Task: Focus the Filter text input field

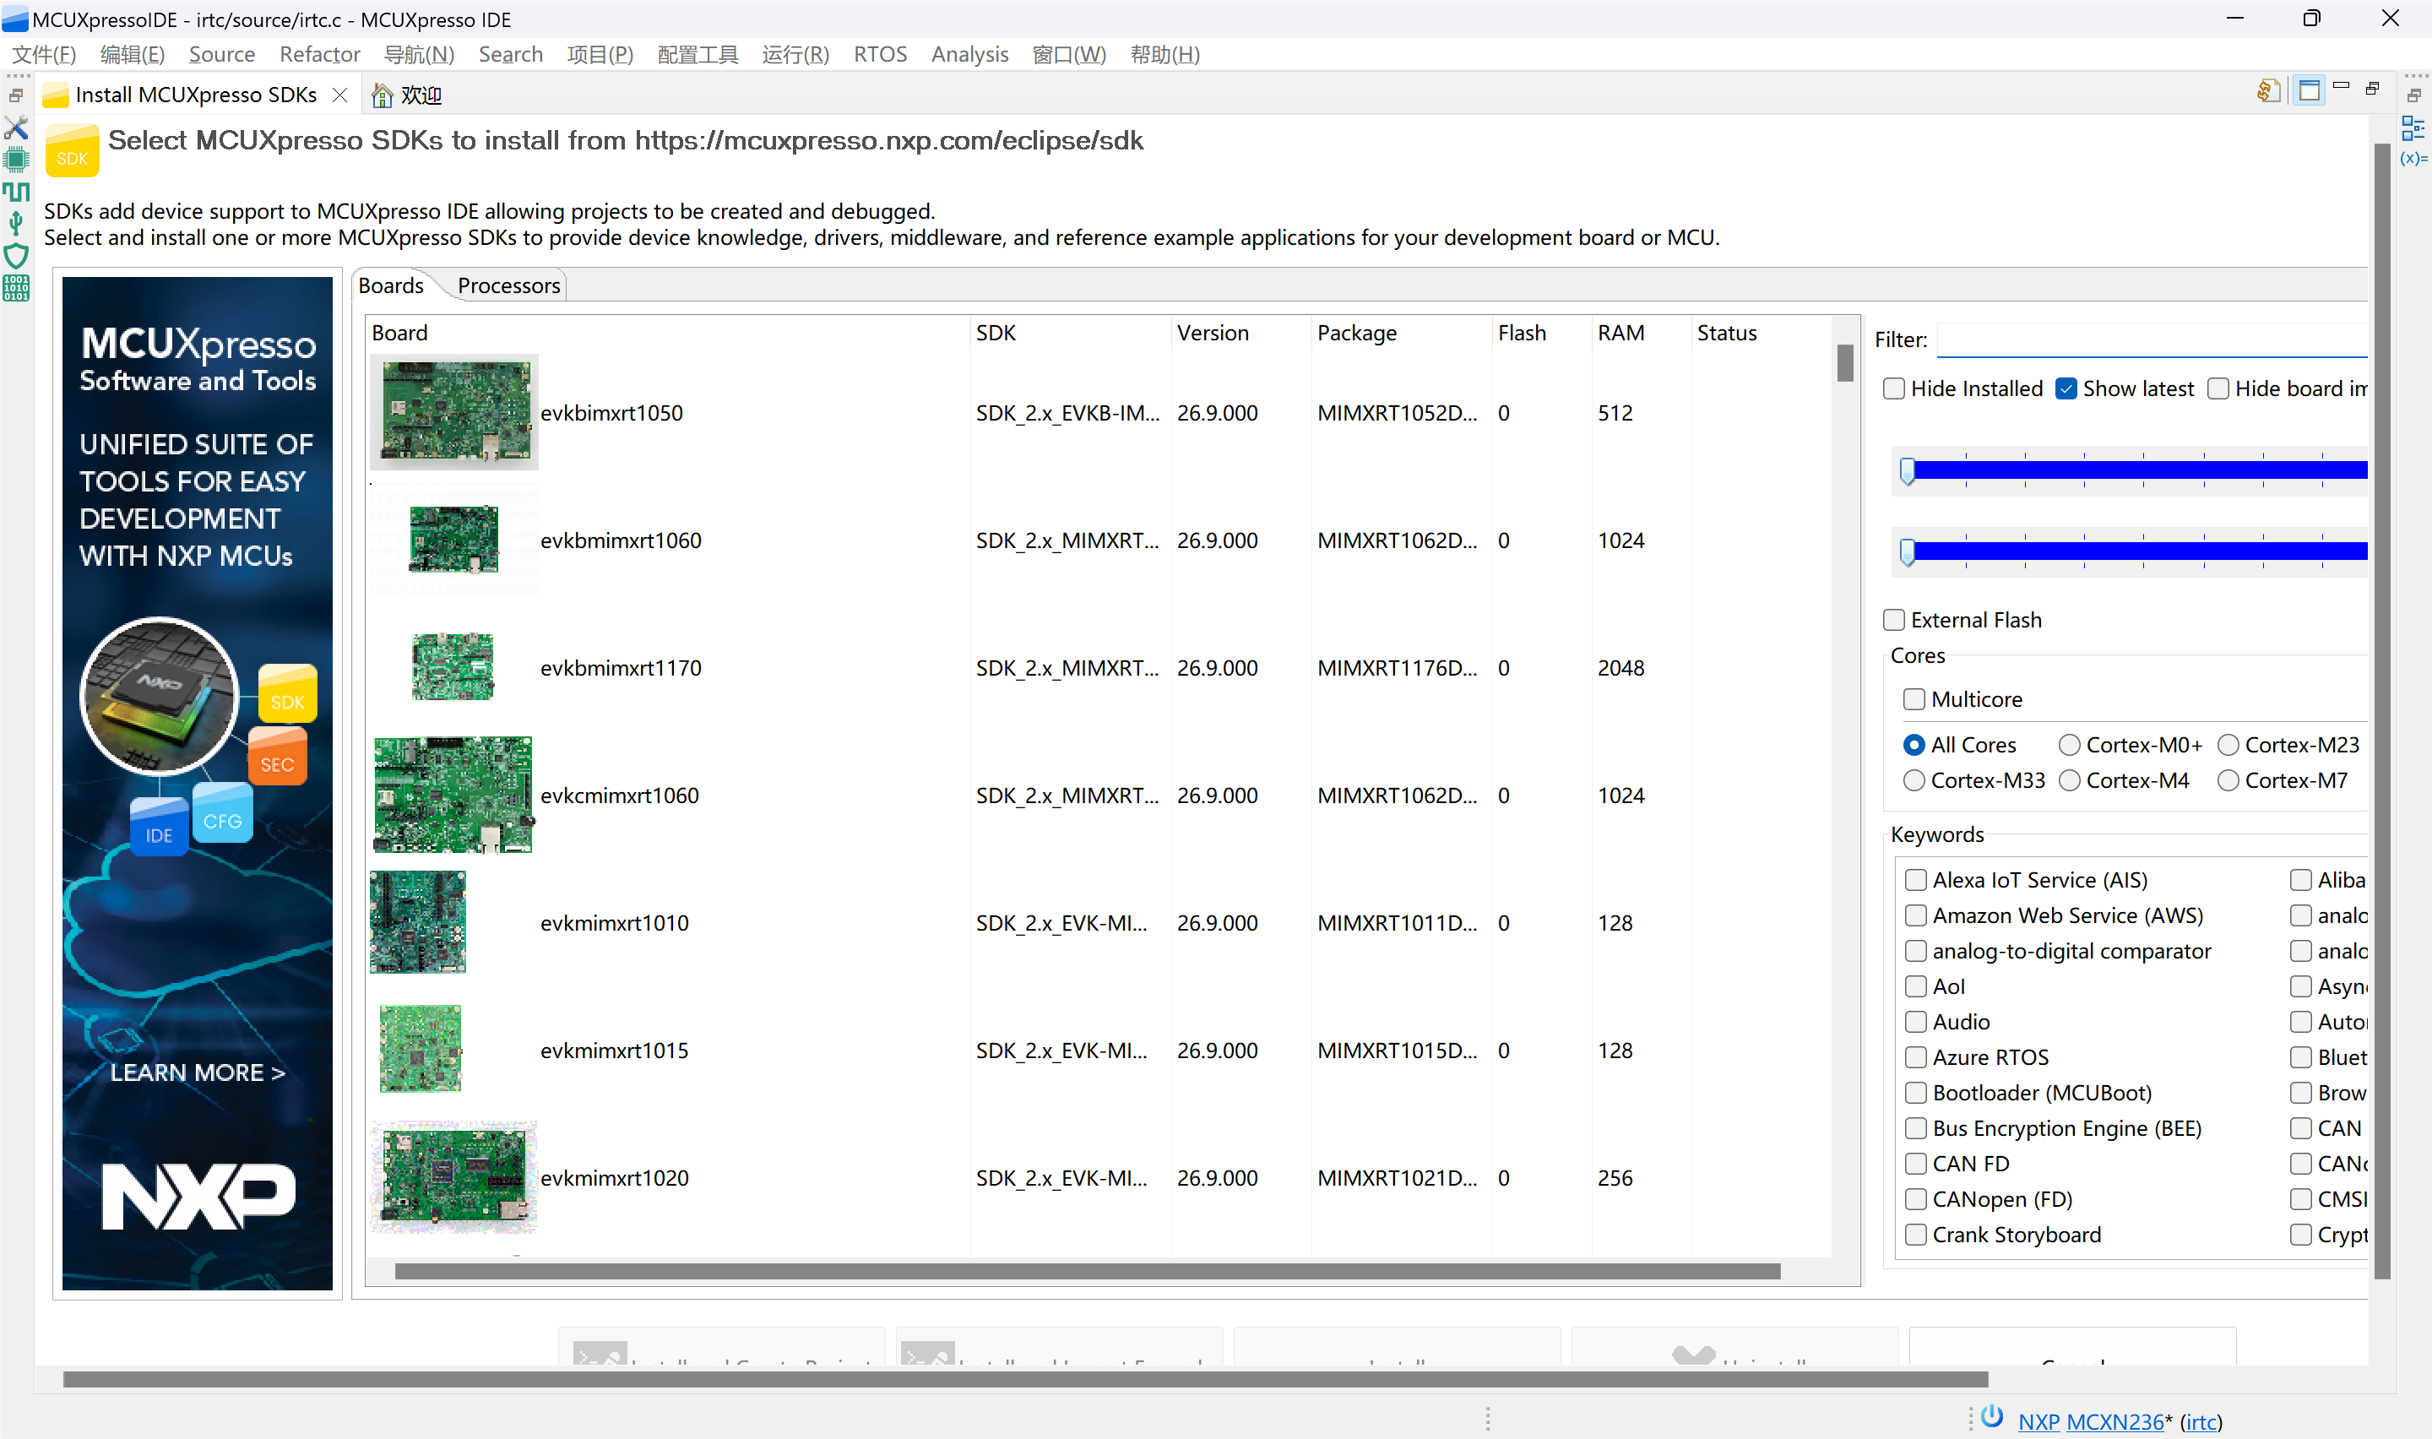Action: pos(2151,339)
